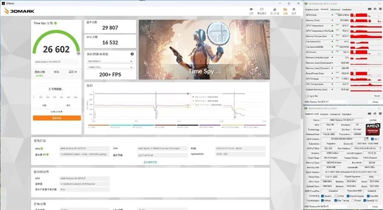Click the GPU Clock red sensor graph
The width and height of the screenshot is (383, 210).
click(366, 15)
